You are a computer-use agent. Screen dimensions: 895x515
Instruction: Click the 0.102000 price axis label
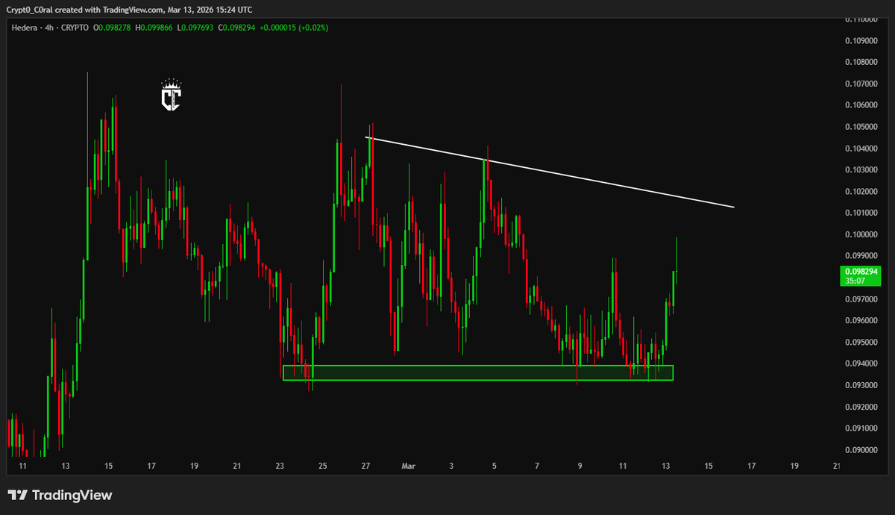click(860, 191)
